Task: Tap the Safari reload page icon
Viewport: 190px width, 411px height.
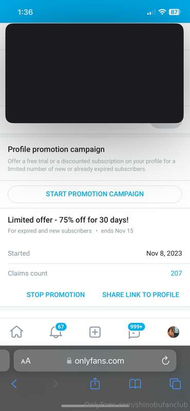Action: pyautogui.click(x=165, y=361)
